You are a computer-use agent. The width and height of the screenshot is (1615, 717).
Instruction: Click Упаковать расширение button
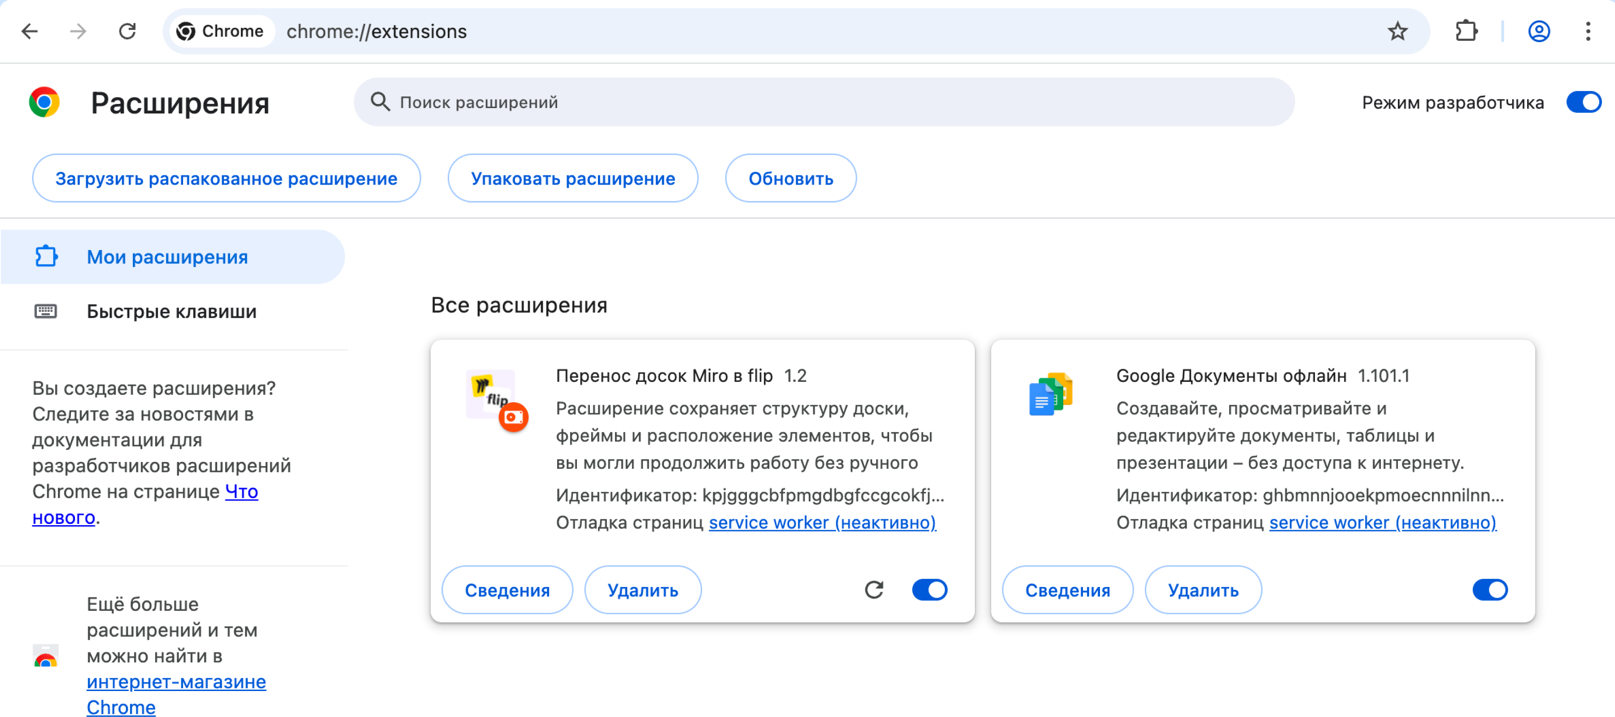tap(573, 178)
